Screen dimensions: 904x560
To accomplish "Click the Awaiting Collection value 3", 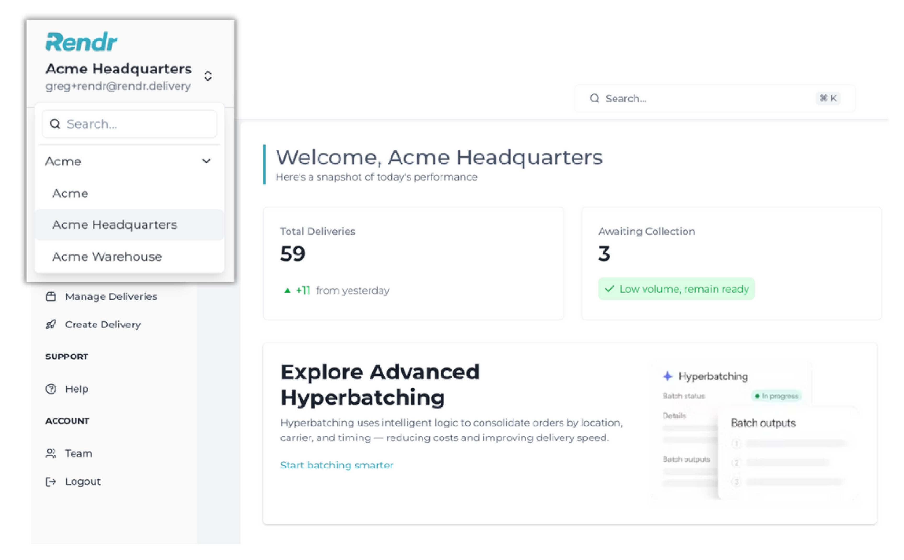I will 604,254.
